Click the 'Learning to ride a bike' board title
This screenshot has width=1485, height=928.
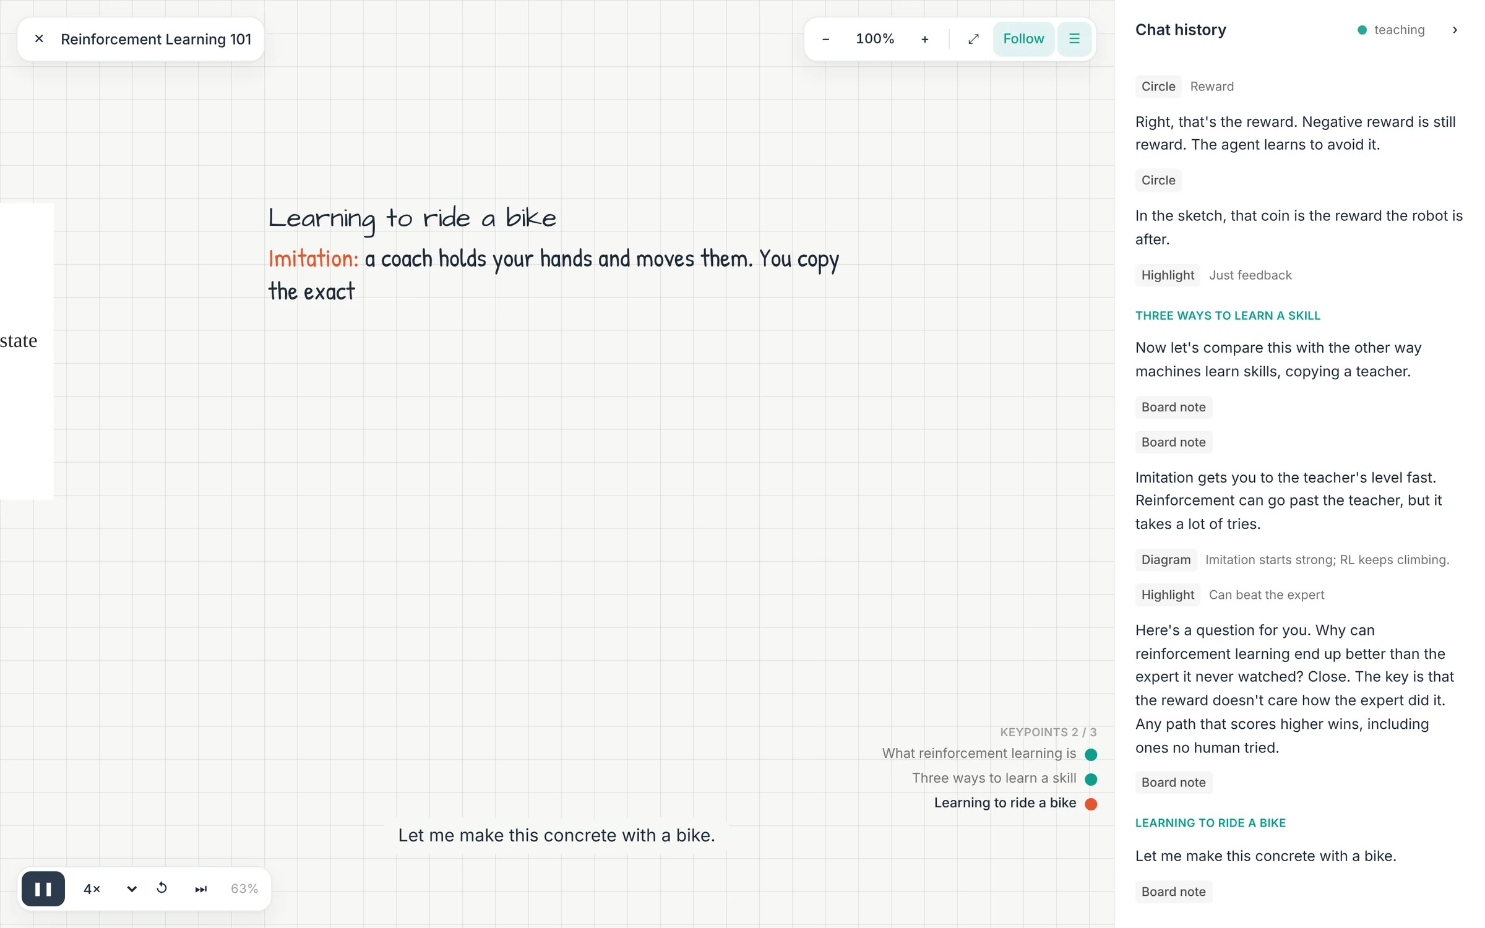pyautogui.click(x=412, y=219)
